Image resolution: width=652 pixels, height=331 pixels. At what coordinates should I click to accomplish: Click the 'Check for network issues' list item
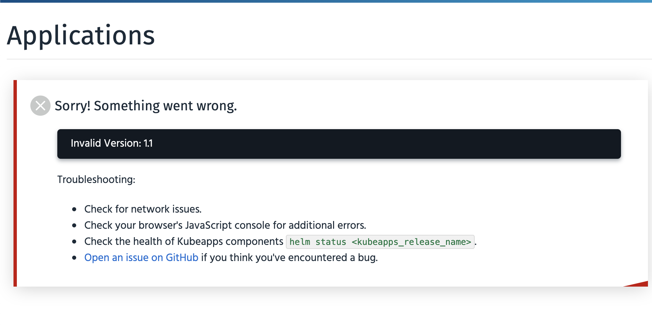pyautogui.click(x=143, y=209)
